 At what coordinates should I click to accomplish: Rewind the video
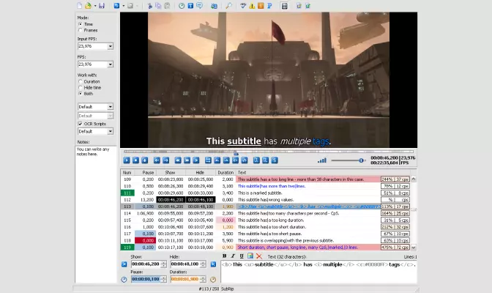(178, 160)
